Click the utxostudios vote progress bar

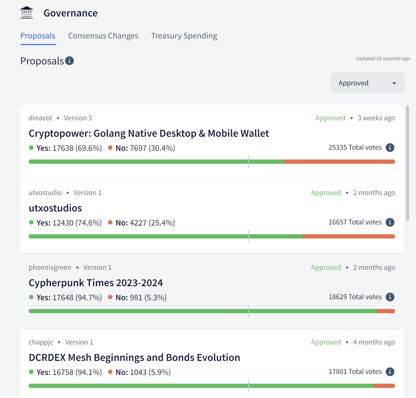(212, 236)
